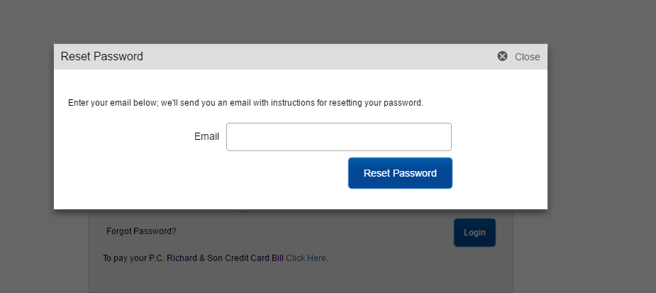Screen dimensions: 656x293
Task: Click period after Click Here link
Action: coord(327,259)
